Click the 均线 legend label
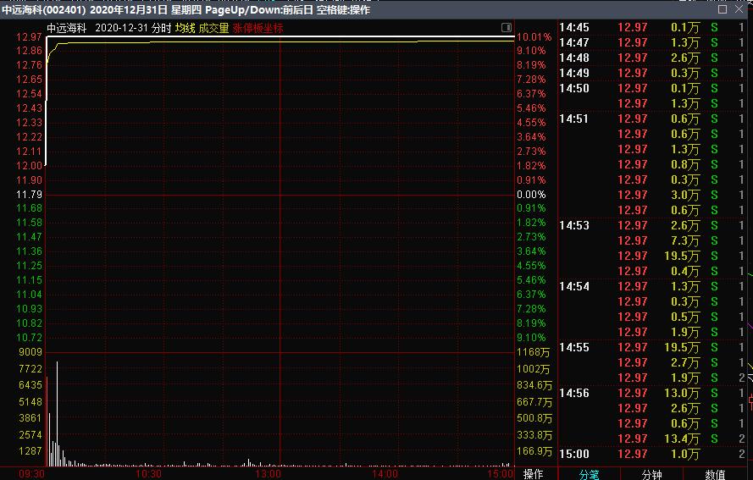Screen dimensions: 753x480 click(x=185, y=28)
